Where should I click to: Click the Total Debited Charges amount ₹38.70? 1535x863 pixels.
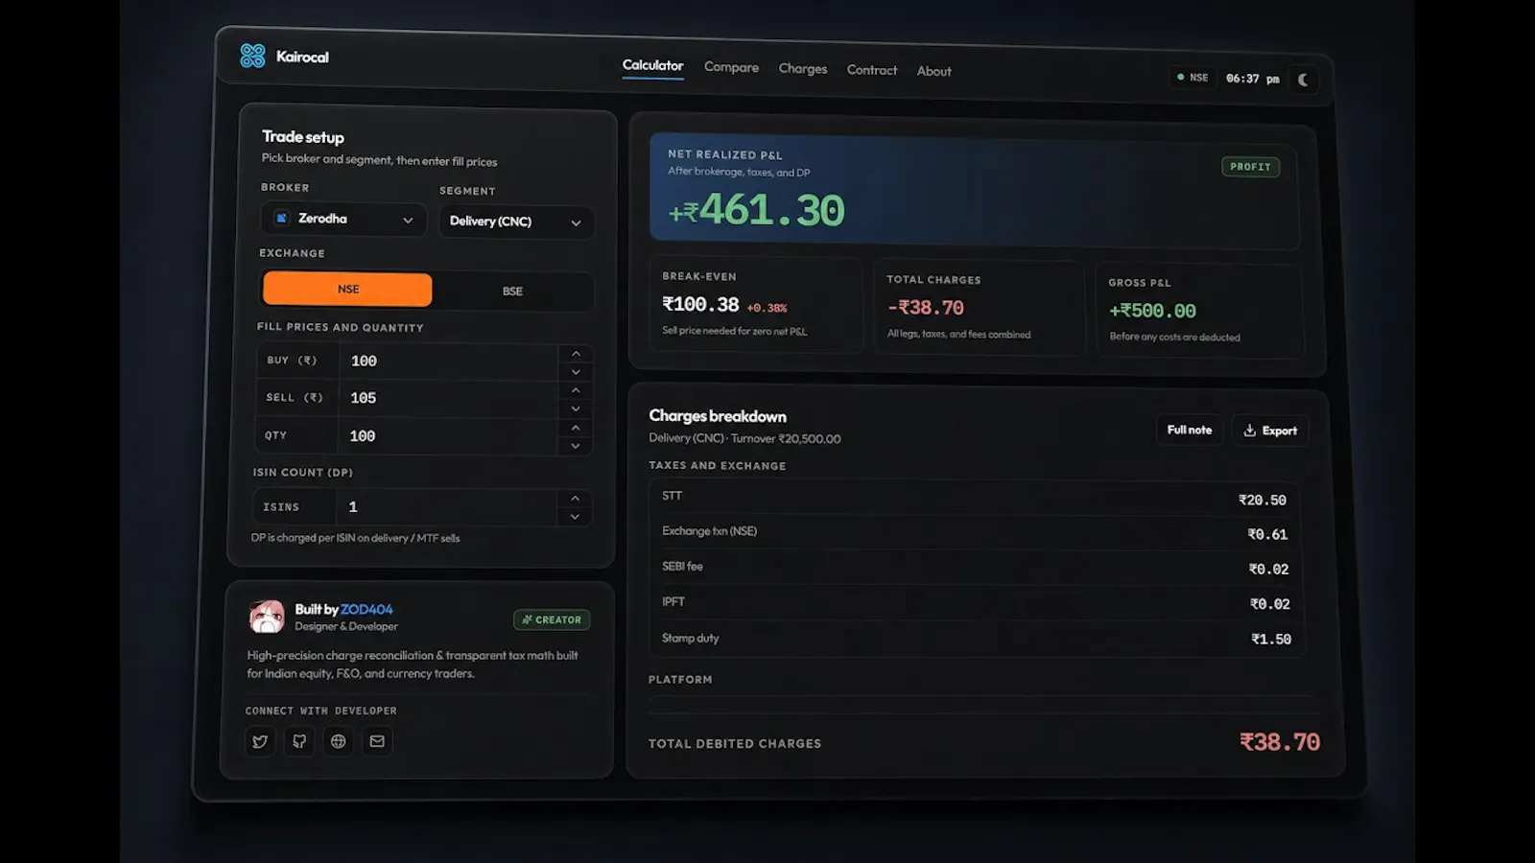point(1280,742)
